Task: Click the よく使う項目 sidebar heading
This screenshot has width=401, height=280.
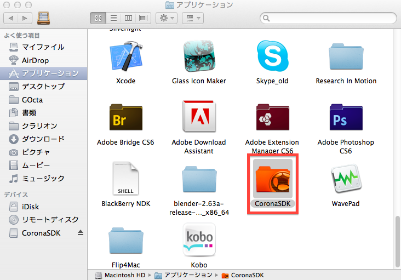Action: coord(22,36)
